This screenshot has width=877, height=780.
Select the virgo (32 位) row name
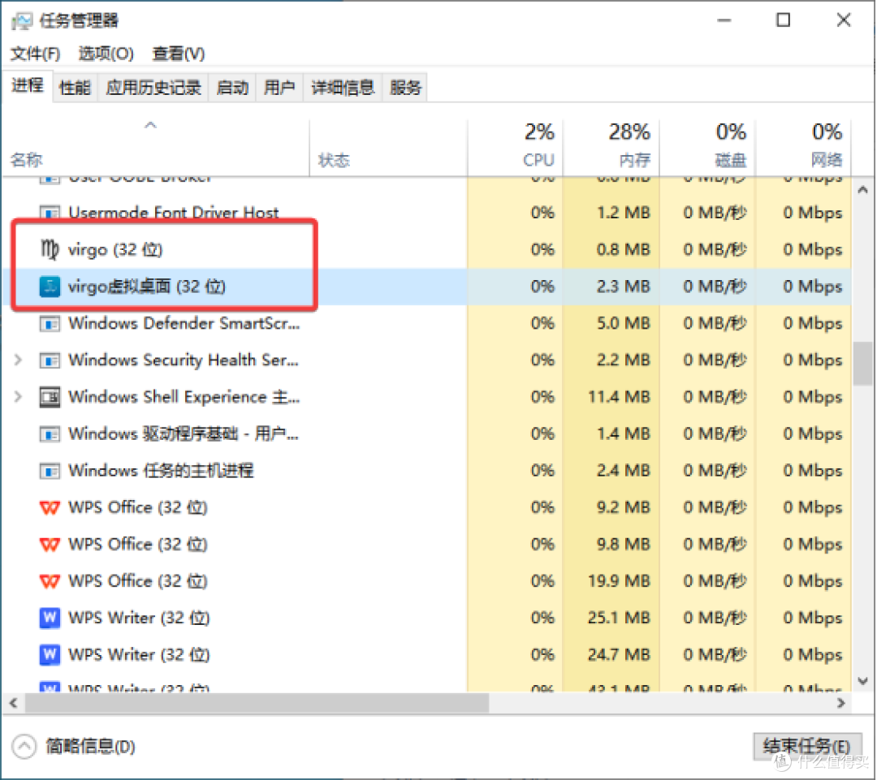tap(115, 249)
